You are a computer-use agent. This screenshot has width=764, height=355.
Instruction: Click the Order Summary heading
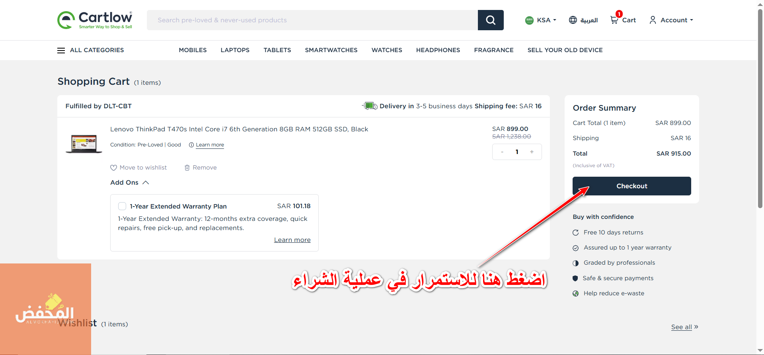[x=604, y=108]
